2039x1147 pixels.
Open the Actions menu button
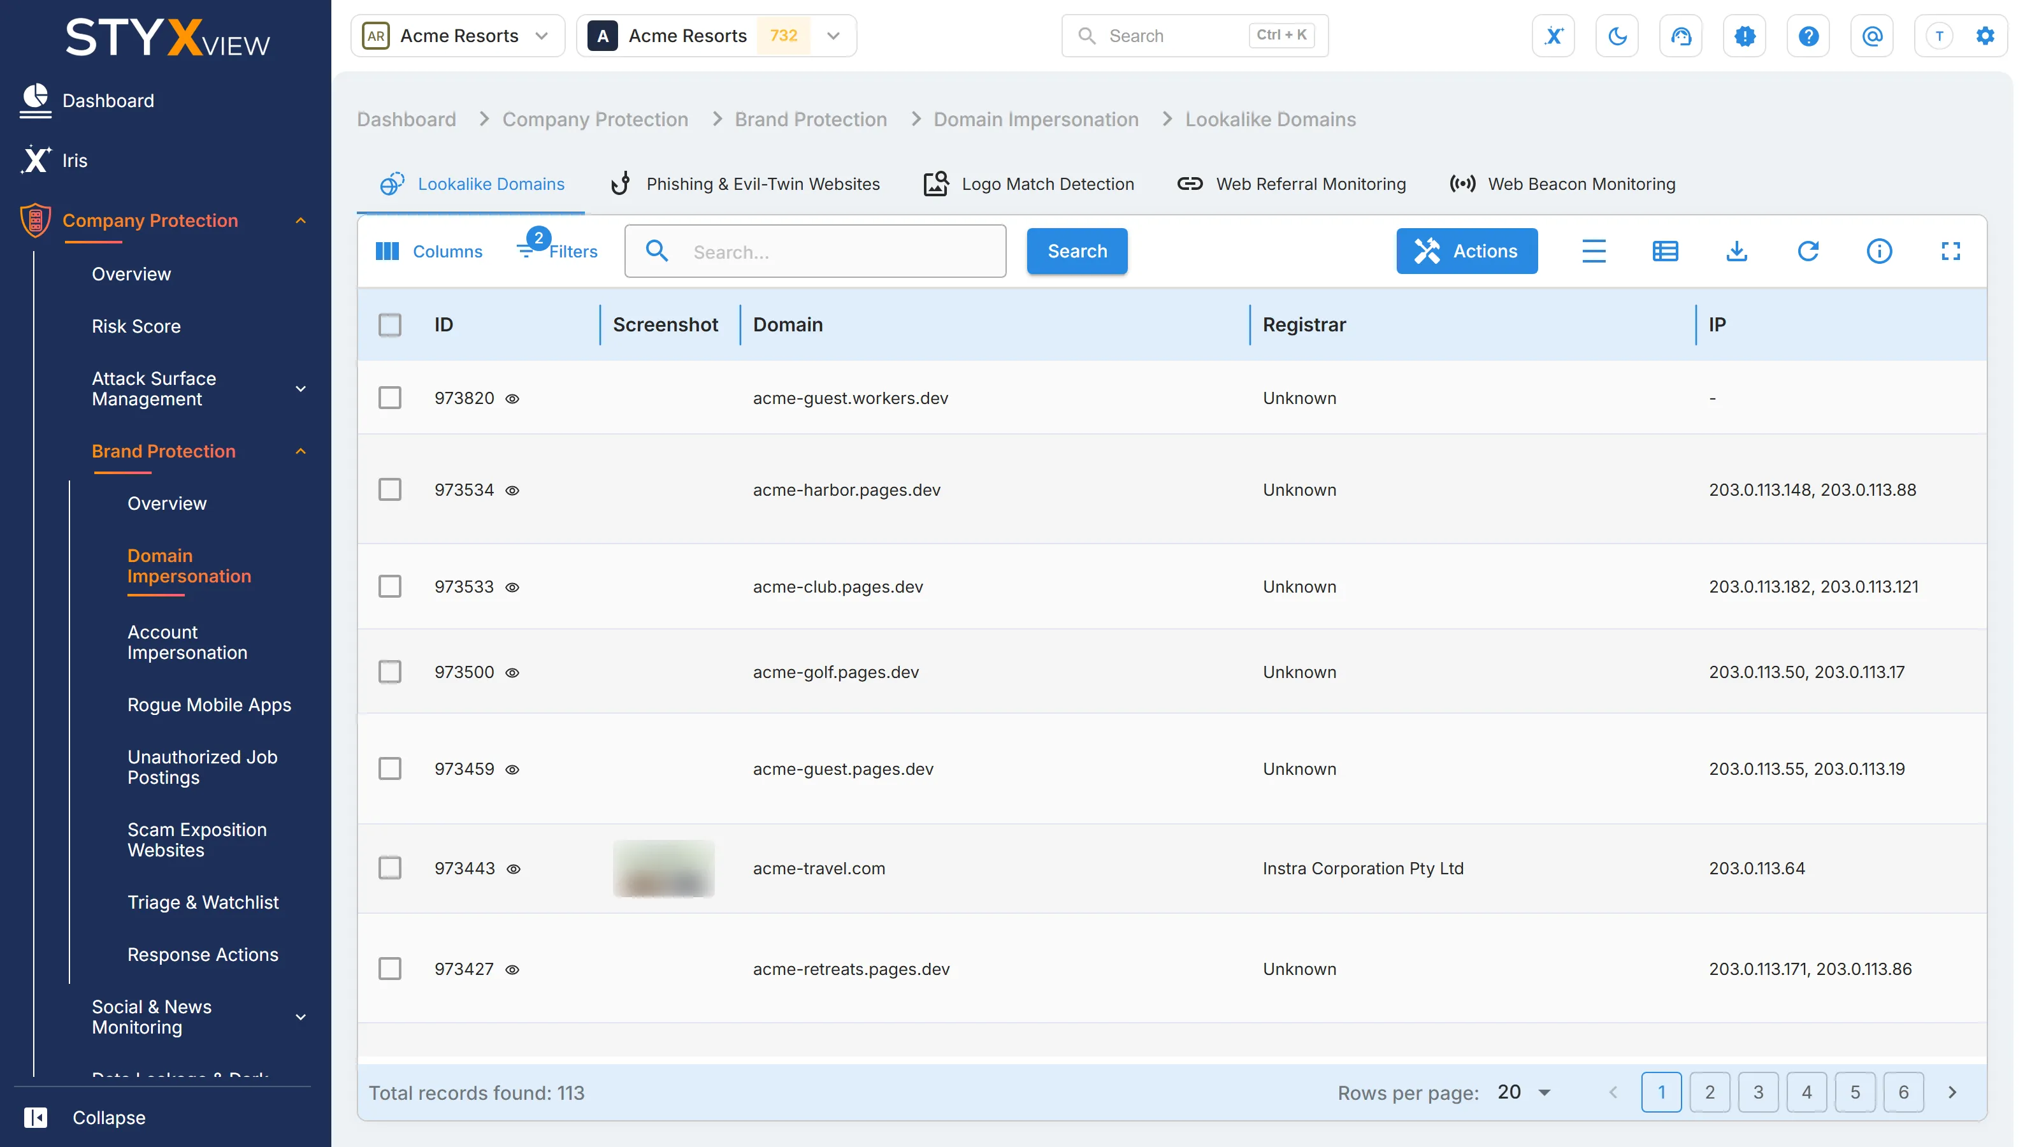coord(1467,251)
